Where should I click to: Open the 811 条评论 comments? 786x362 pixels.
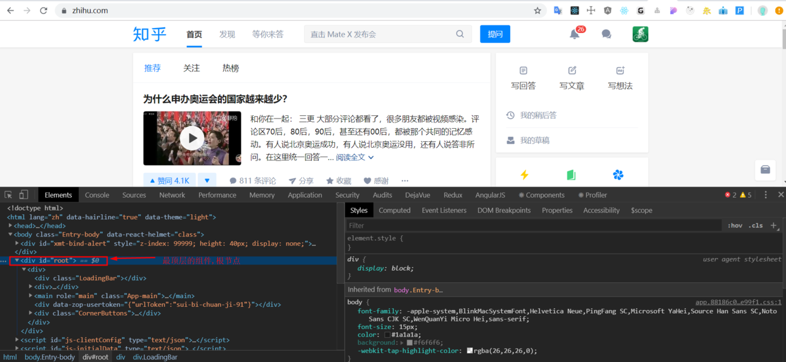click(253, 181)
